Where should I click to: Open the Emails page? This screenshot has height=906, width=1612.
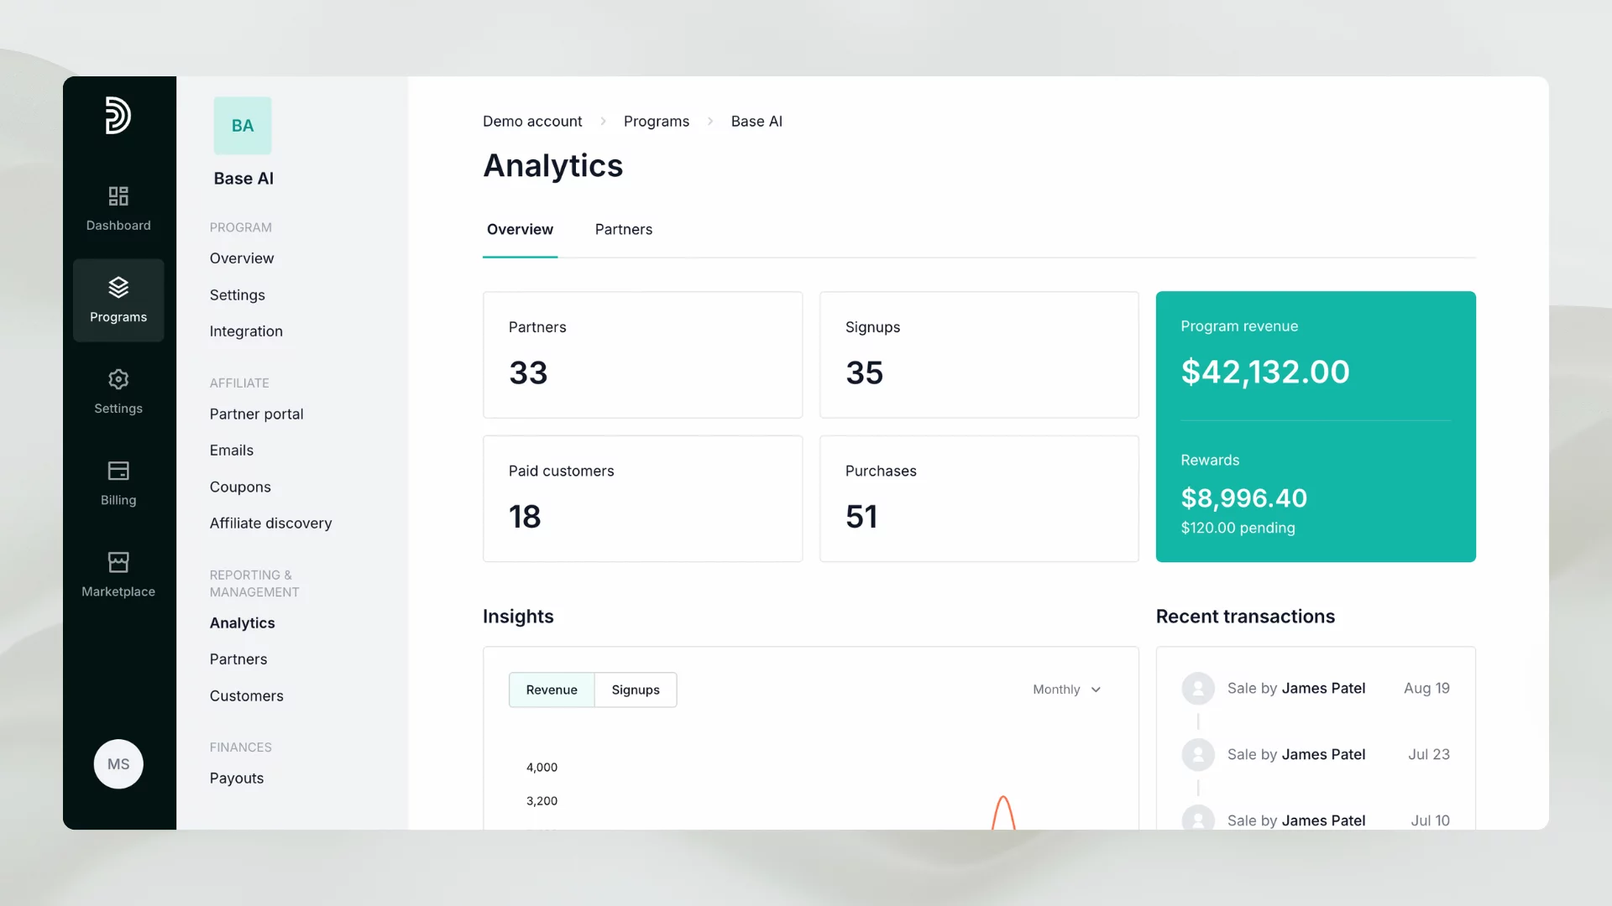coord(232,450)
